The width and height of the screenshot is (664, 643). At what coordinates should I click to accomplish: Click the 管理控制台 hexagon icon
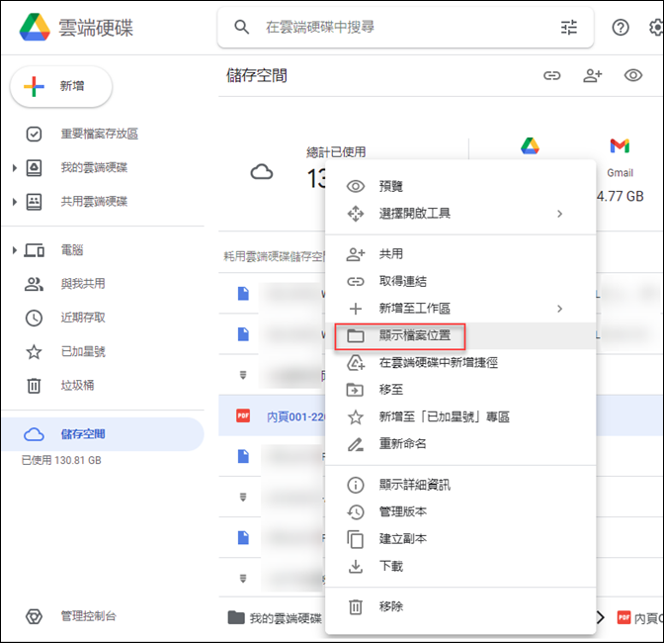pyautogui.click(x=34, y=616)
